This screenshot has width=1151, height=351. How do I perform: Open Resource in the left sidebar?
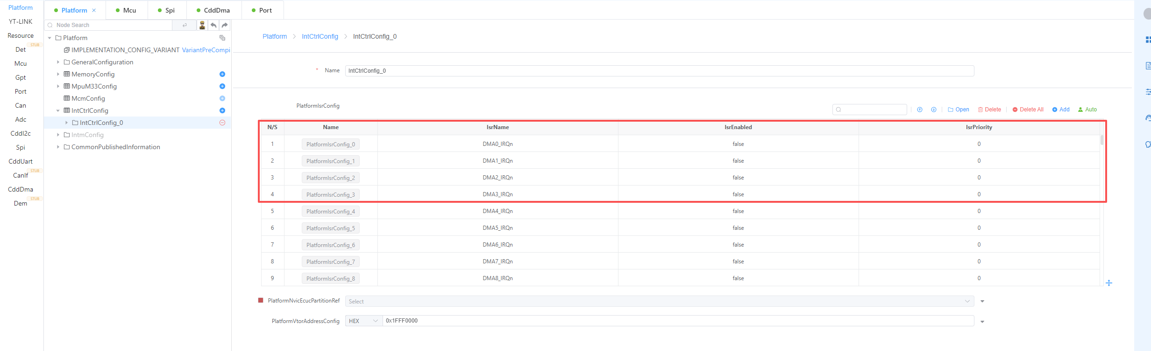[21, 35]
